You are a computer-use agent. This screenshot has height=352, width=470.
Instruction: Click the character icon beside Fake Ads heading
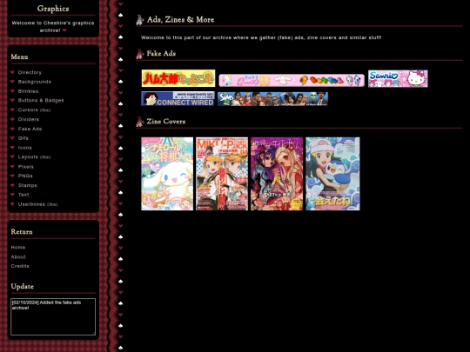point(139,54)
